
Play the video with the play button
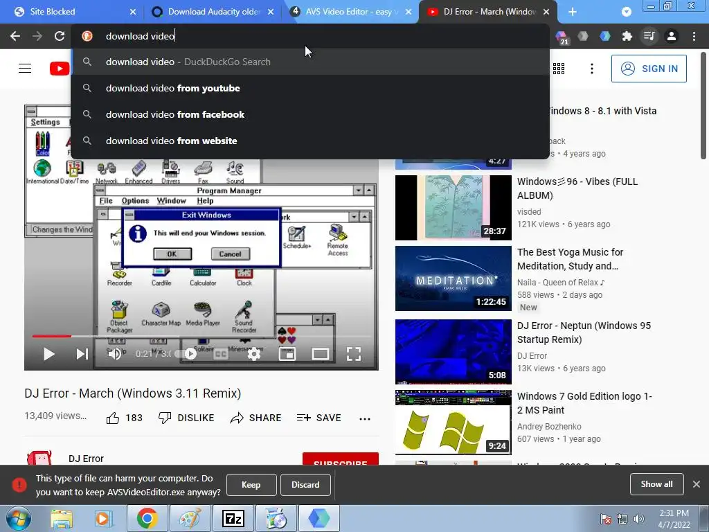[49, 354]
